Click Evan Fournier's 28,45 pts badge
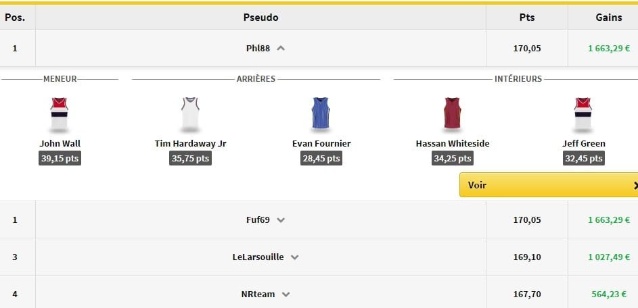Viewport: 638px width, 308px height. tap(321, 159)
